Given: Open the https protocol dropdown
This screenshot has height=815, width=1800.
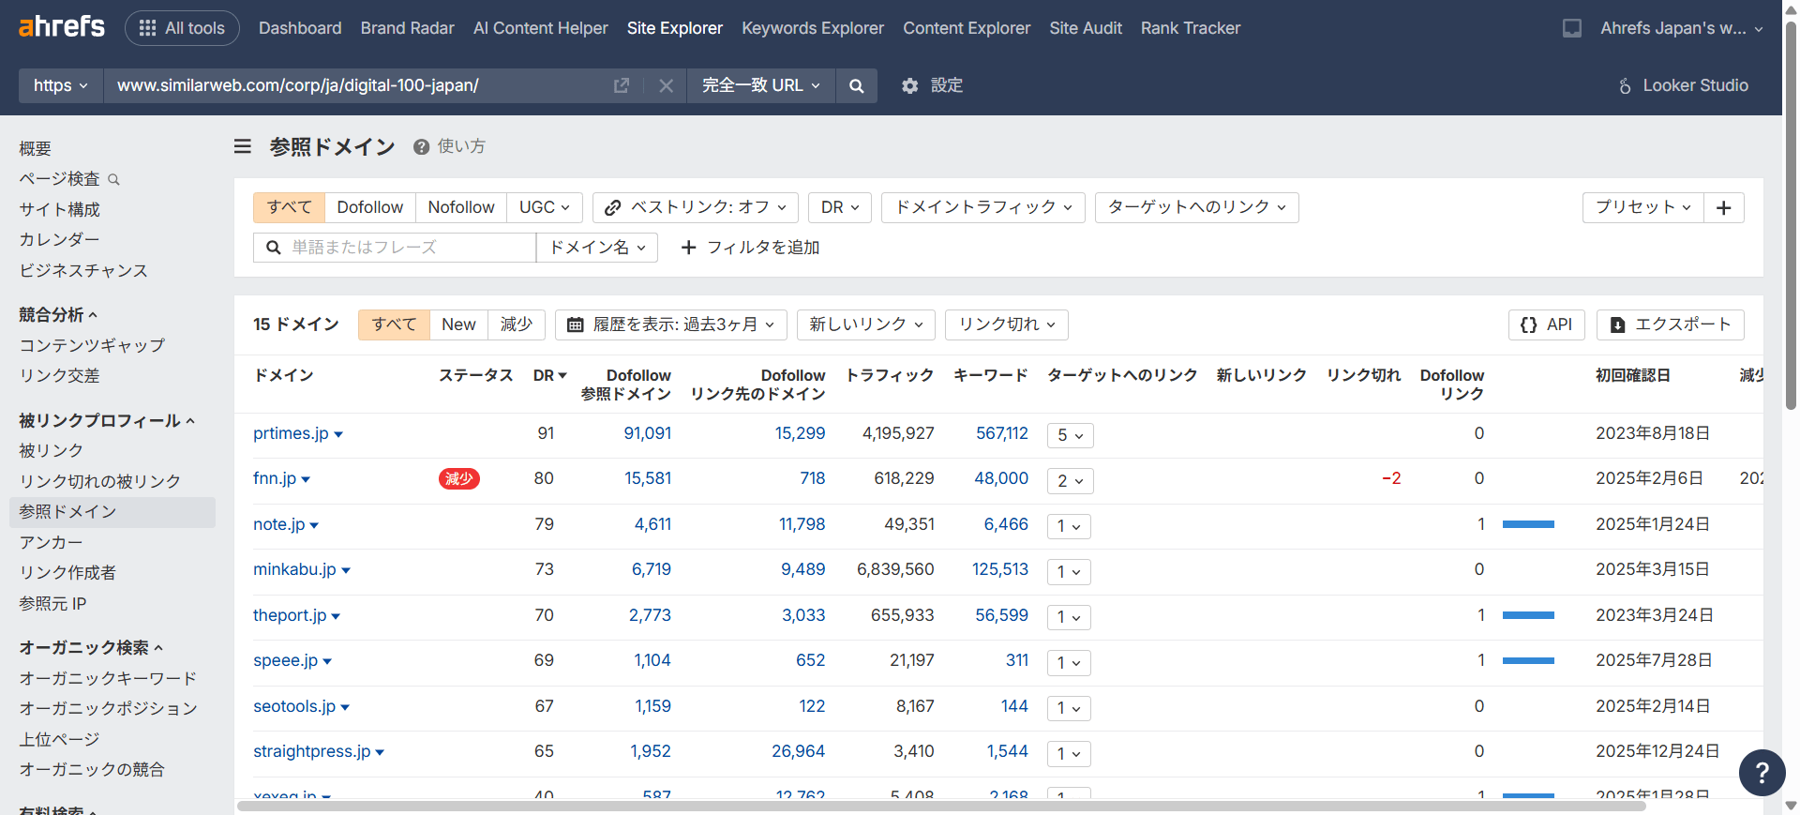Looking at the screenshot, I should coord(61,85).
